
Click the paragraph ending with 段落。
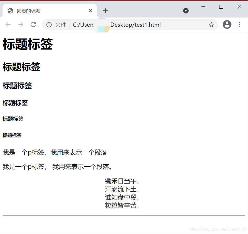pos(57,167)
